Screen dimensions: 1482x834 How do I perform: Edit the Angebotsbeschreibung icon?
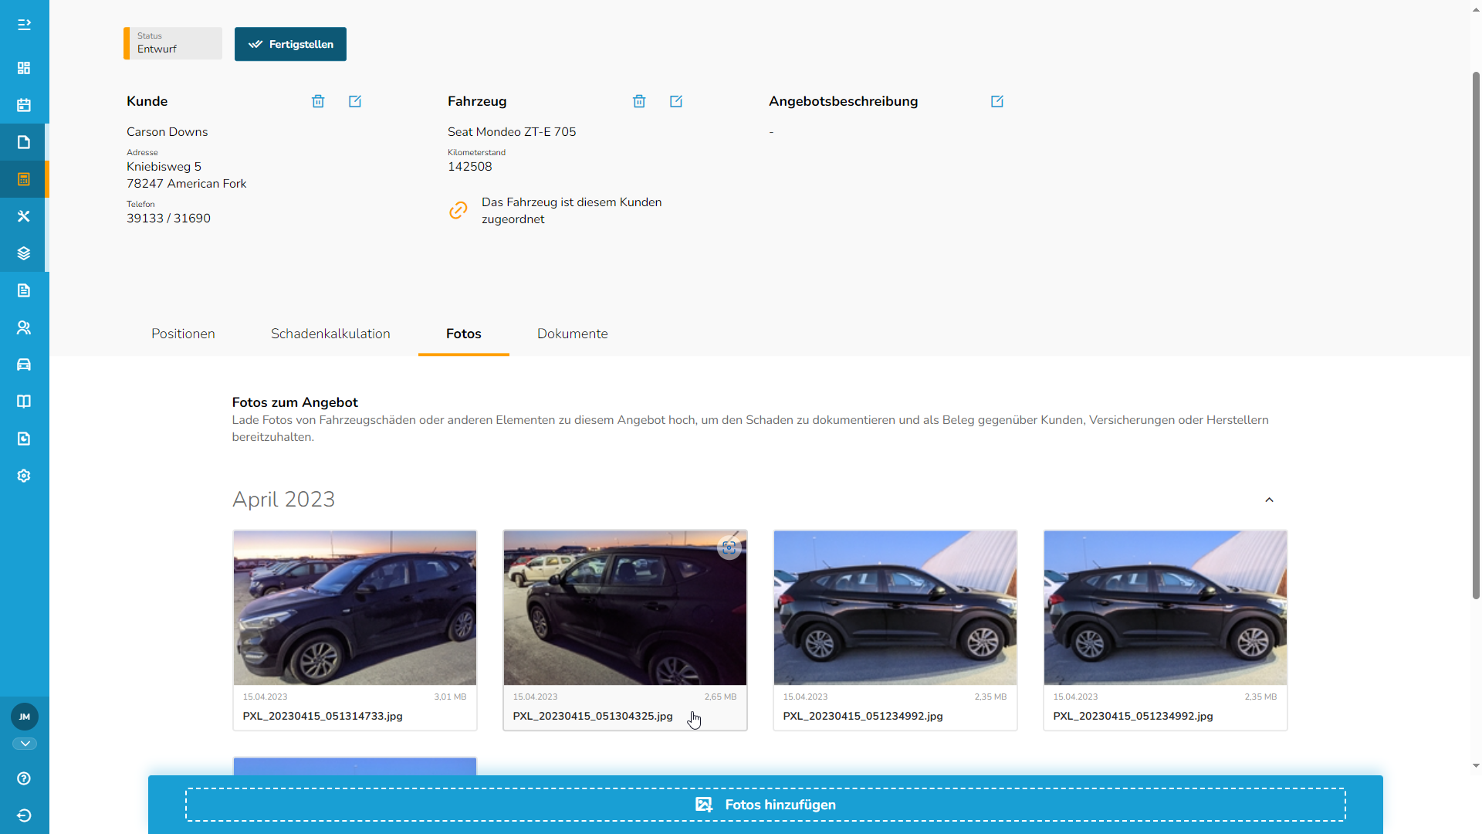(x=997, y=101)
